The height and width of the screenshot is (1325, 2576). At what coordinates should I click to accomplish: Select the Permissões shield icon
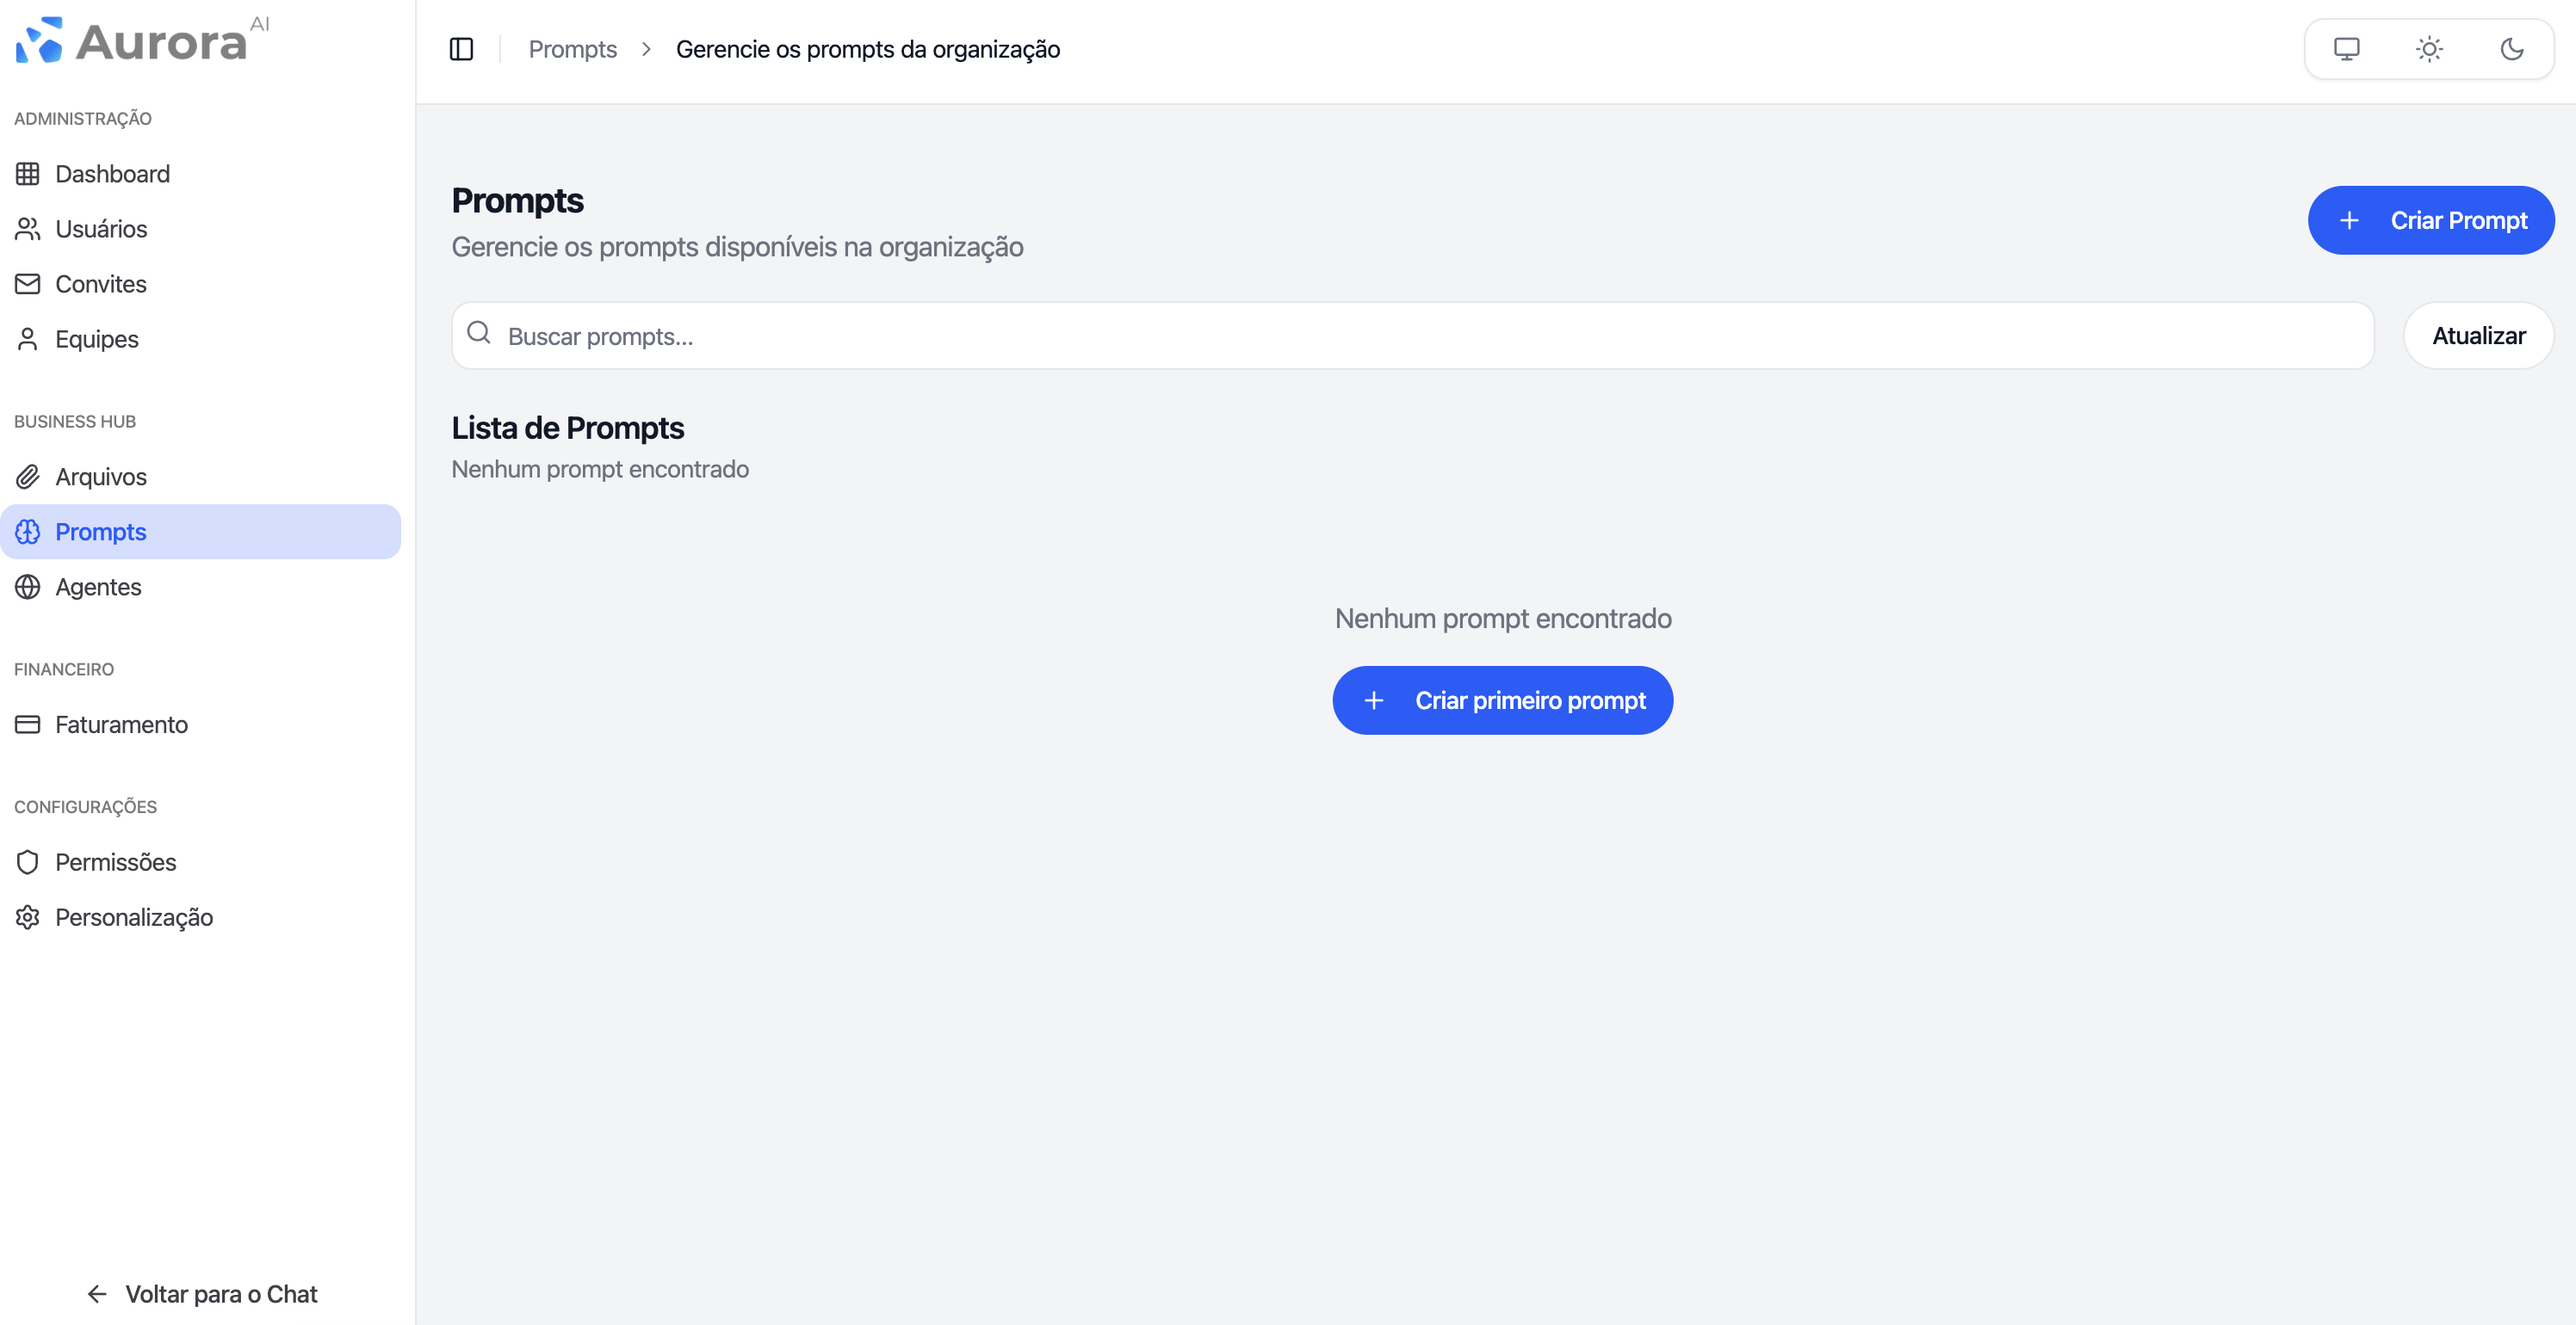[27, 860]
